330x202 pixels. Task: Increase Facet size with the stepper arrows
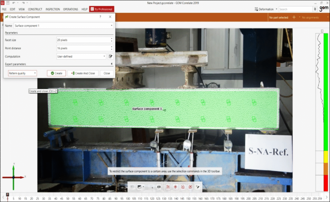pyautogui.click(x=112, y=40)
